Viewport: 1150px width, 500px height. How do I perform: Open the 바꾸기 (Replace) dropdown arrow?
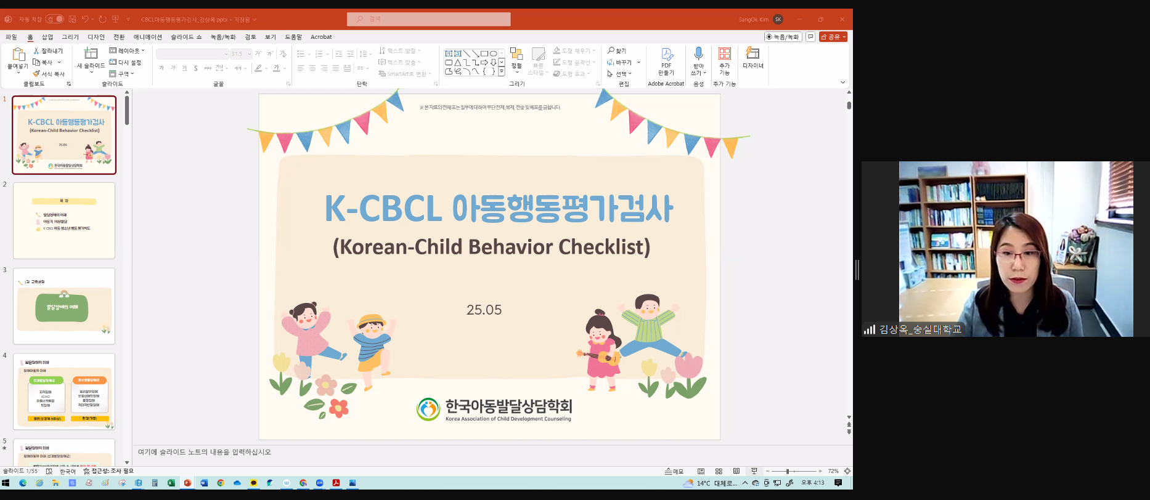click(x=638, y=62)
